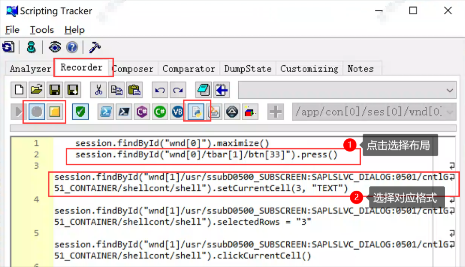Open the File menu

point(12,30)
